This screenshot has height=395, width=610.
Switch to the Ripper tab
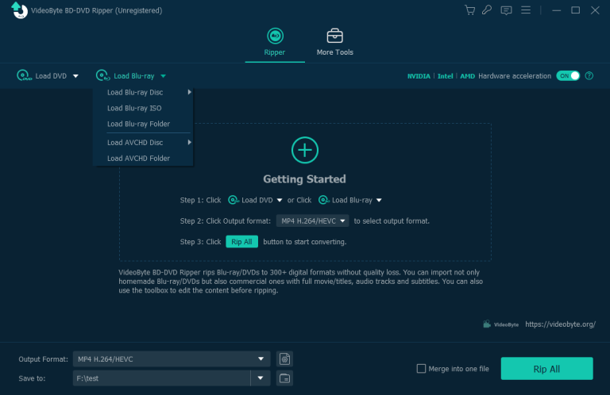click(275, 42)
